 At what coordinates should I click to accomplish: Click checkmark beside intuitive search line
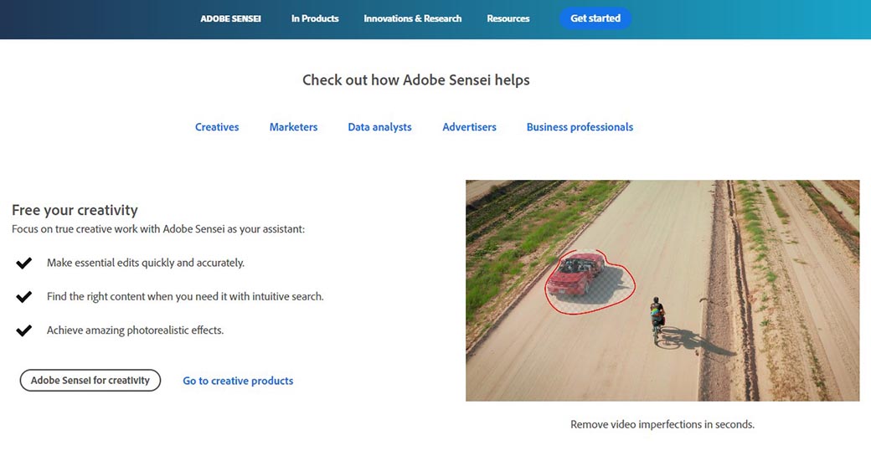tap(24, 297)
